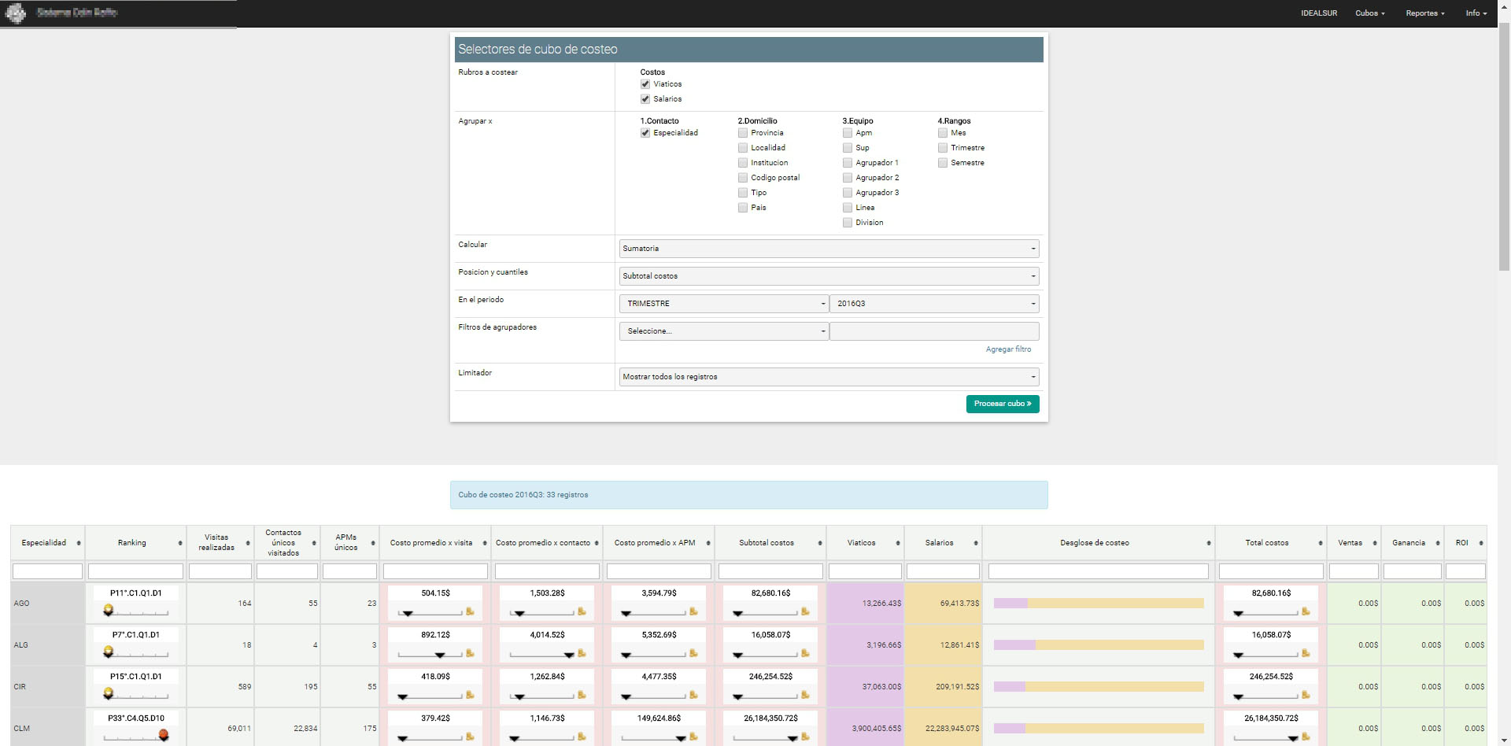This screenshot has width=1511, height=746.
Task: Open Limitador Mostrar todos los registros dropdown
Action: (x=829, y=377)
